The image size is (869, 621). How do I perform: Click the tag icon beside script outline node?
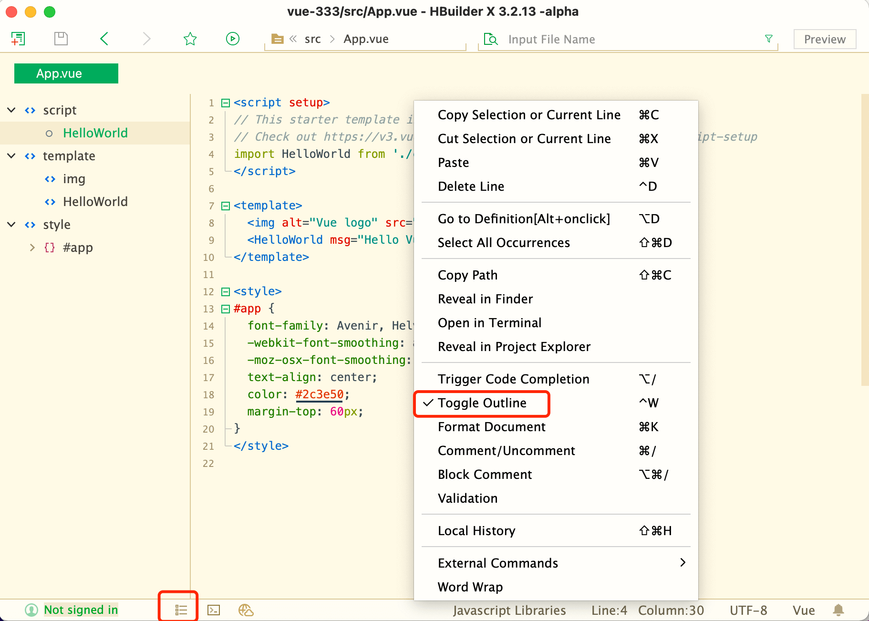point(30,110)
